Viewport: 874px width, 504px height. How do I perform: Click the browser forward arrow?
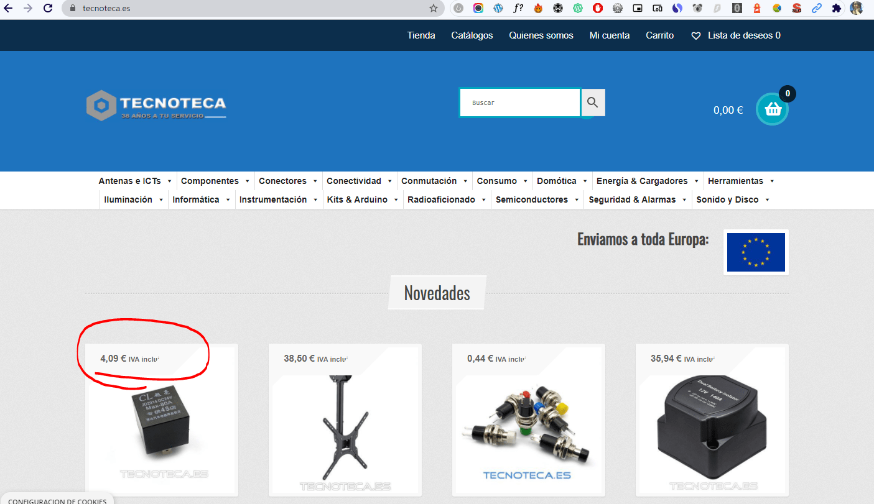click(28, 8)
